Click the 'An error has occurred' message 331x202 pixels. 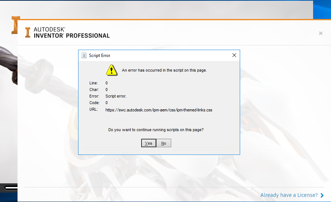click(164, 70)
